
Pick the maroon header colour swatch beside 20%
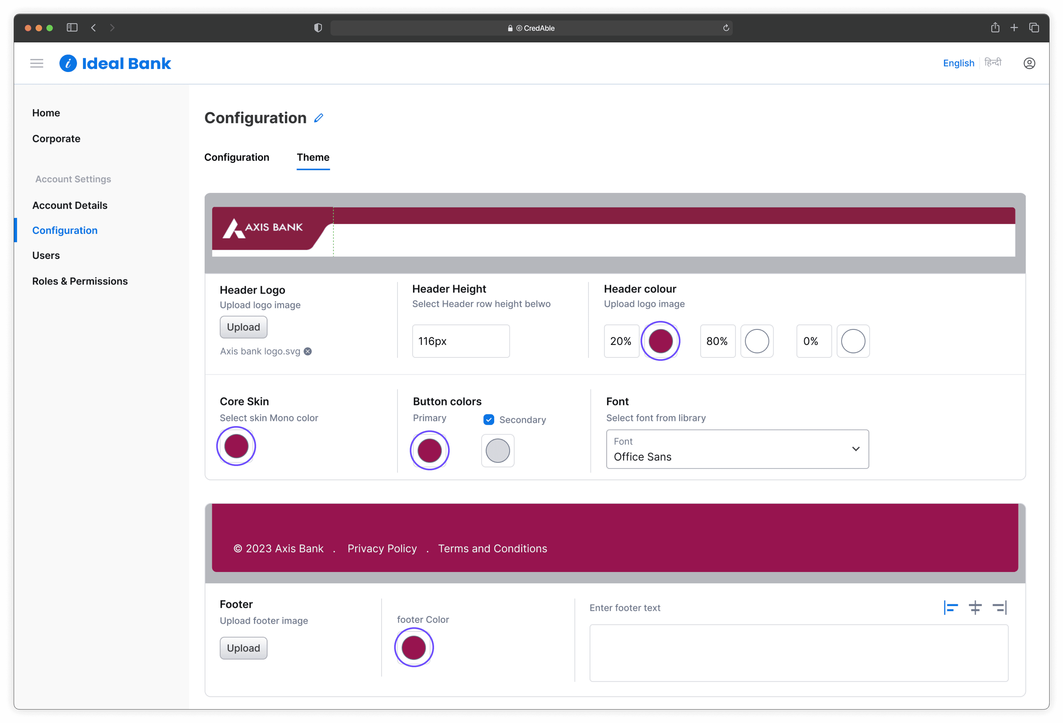pyautogui.click(x=660, y=341)
